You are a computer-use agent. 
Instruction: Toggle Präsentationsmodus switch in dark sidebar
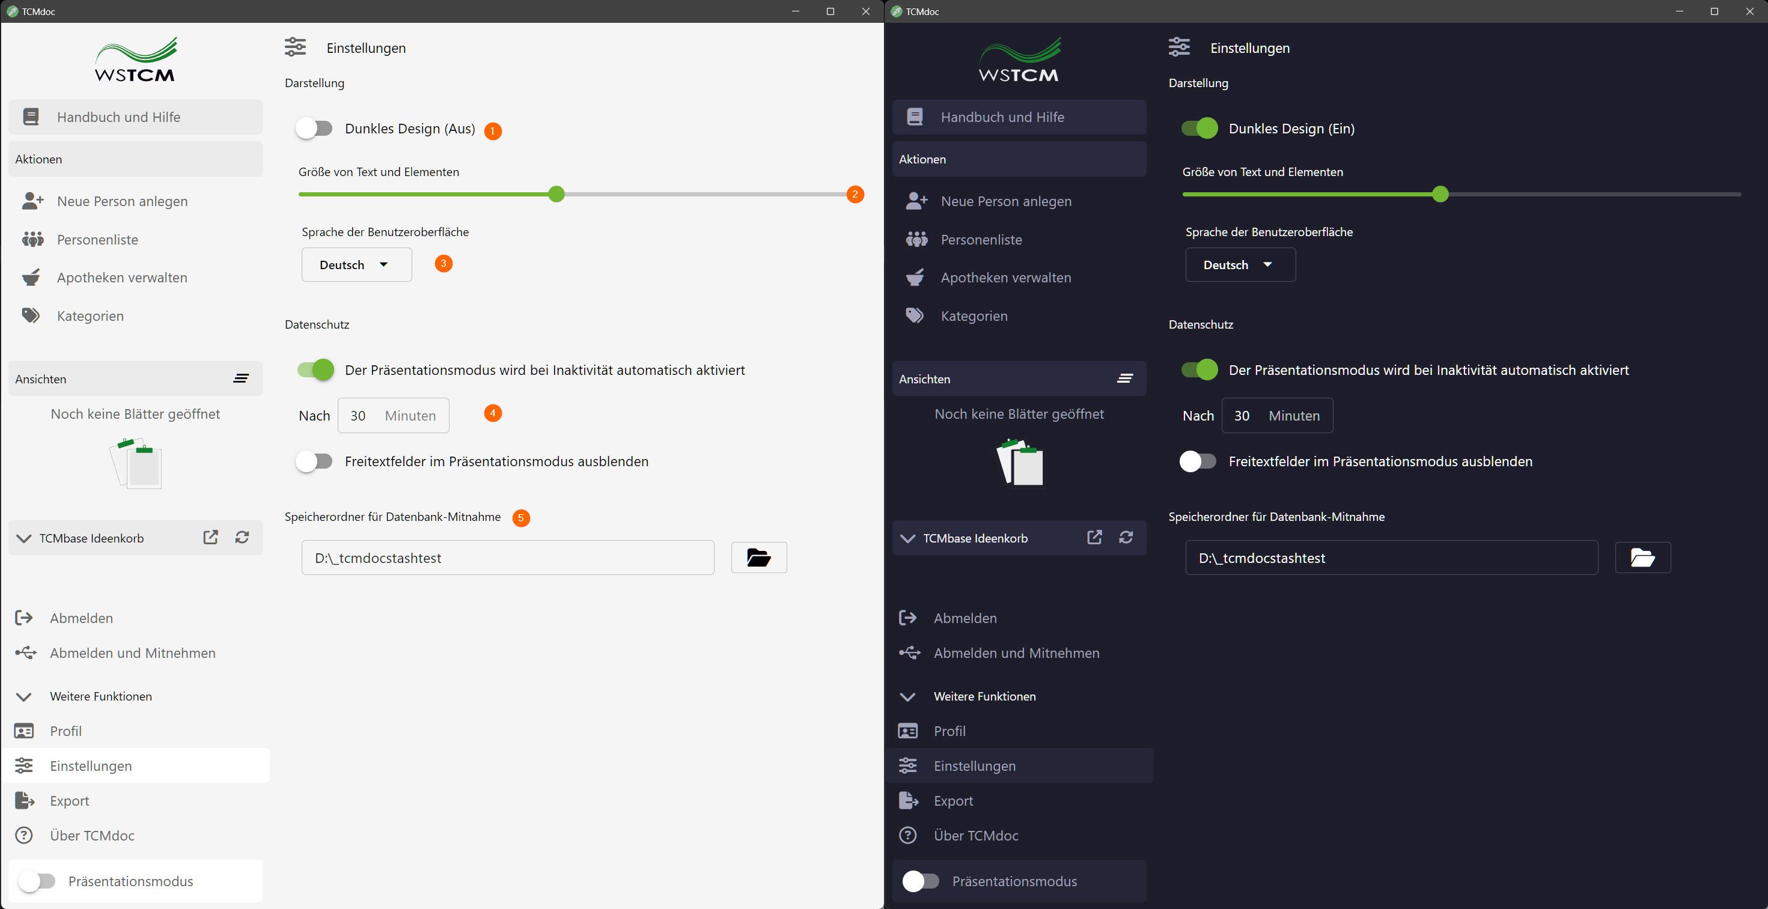click(921, 881)
